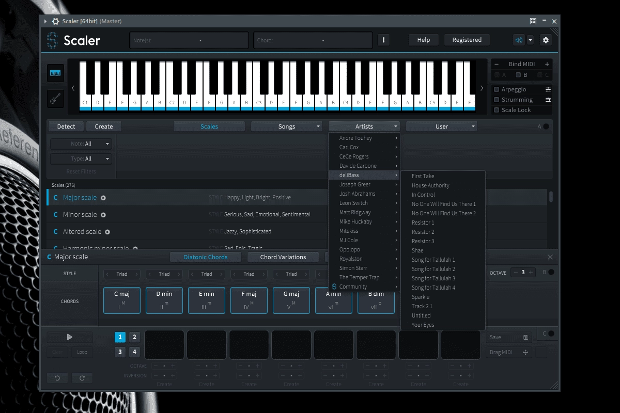
Task: Expand the Mike Huckaby submenu
Action: 364,221
